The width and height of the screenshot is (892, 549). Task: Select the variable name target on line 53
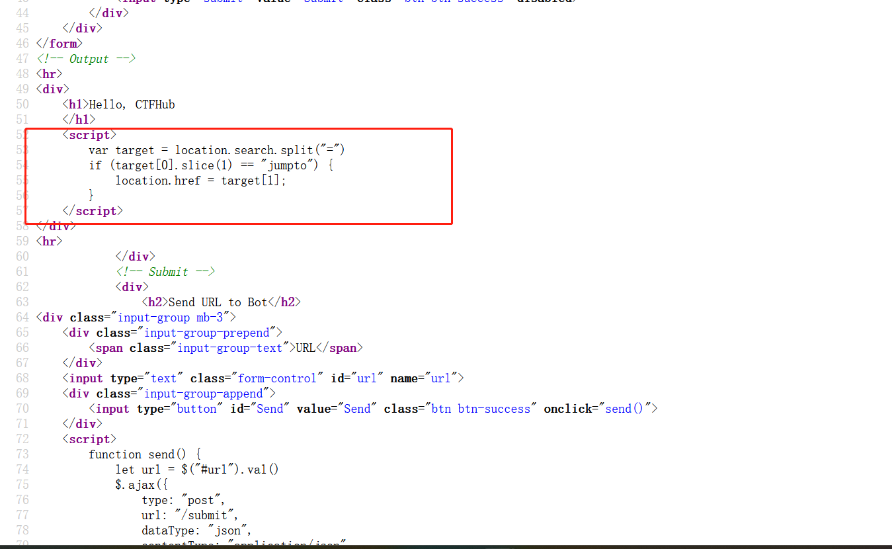[x=135, y=150]
